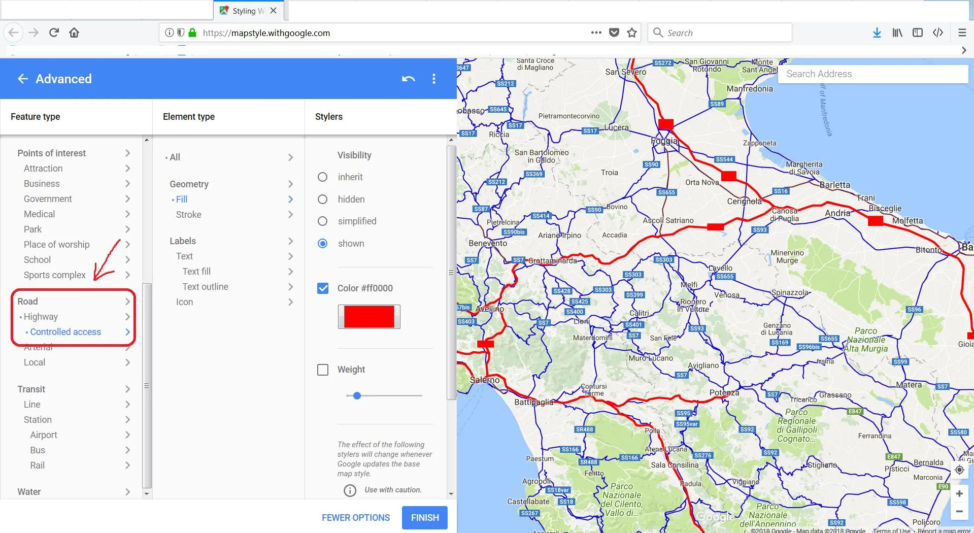The height and width of the screenshot is (533, 974).
Task: Reload the current page
Action: click(x=54, y=33)
